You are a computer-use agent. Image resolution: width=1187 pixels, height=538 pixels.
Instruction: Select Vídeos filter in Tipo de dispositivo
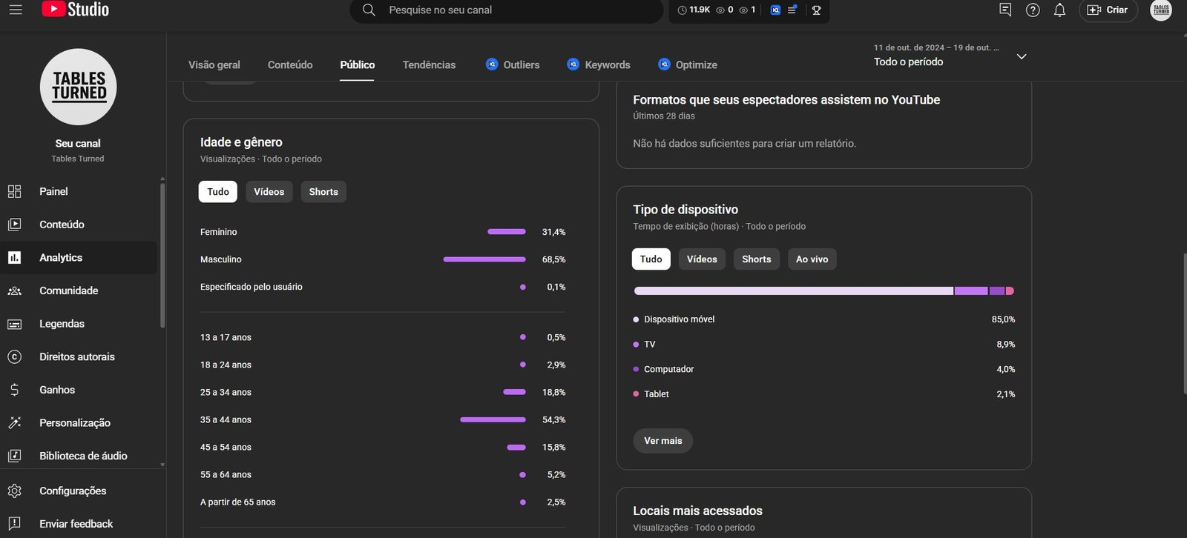tap(702, 259)
